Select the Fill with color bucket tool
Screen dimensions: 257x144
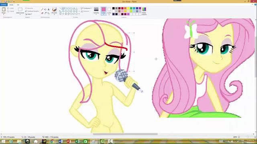pos(45,10)
